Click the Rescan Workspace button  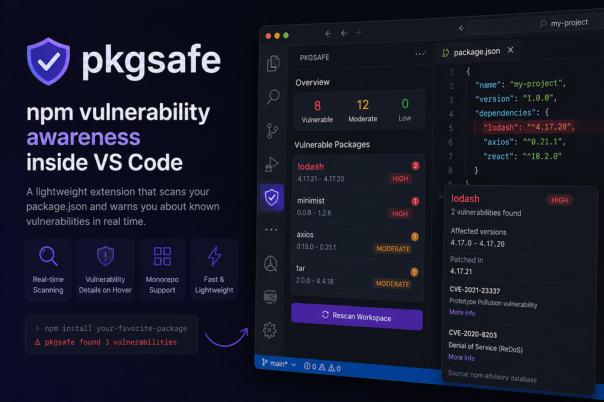[357, 316]
